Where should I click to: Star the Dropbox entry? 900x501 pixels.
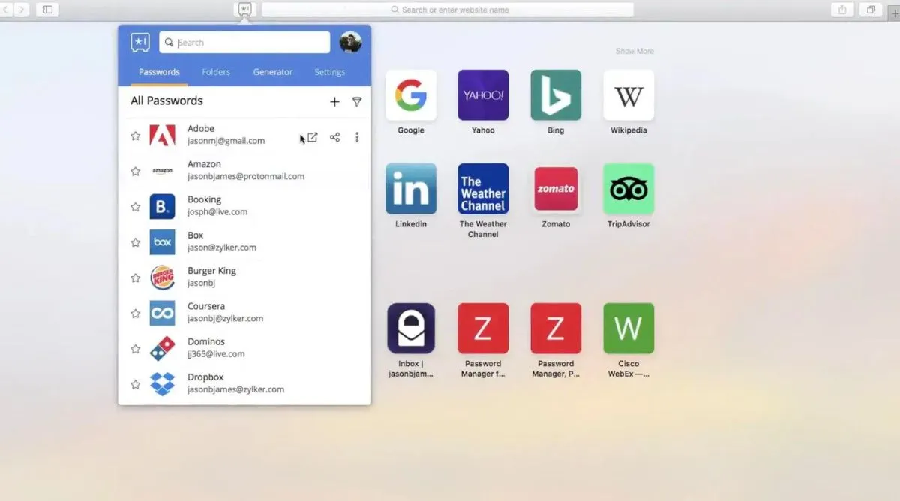click(x=136, y=384)
